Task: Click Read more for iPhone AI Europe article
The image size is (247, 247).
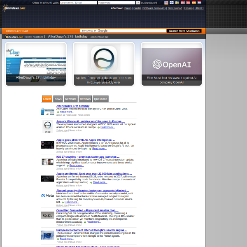Action: [107, 127]
